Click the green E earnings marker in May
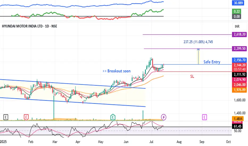This screenshot has height=146, width=248. (113, 117)
